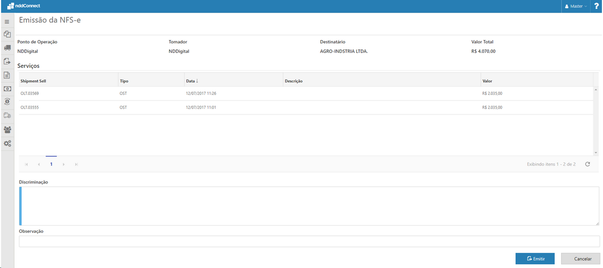This screenshot has width=603, height=268.
Task: Refresh the services grid
Action: pyautogui.click(x=587, y=164)
